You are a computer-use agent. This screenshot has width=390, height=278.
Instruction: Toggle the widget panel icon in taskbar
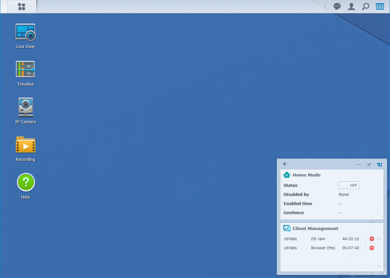(x=380, y=6)
